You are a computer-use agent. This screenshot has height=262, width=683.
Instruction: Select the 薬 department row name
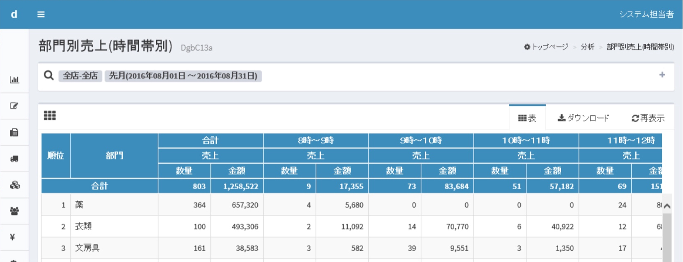[x=79, y=205]
